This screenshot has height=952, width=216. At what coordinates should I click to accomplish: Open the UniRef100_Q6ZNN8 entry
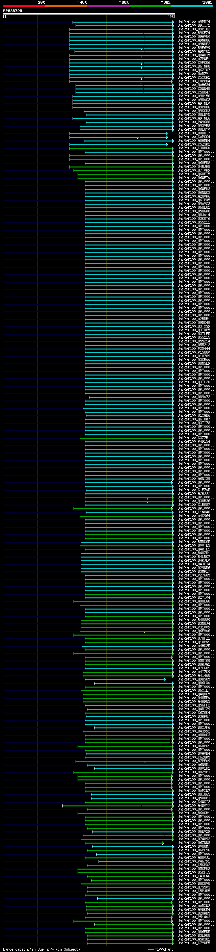pos(193,843)
